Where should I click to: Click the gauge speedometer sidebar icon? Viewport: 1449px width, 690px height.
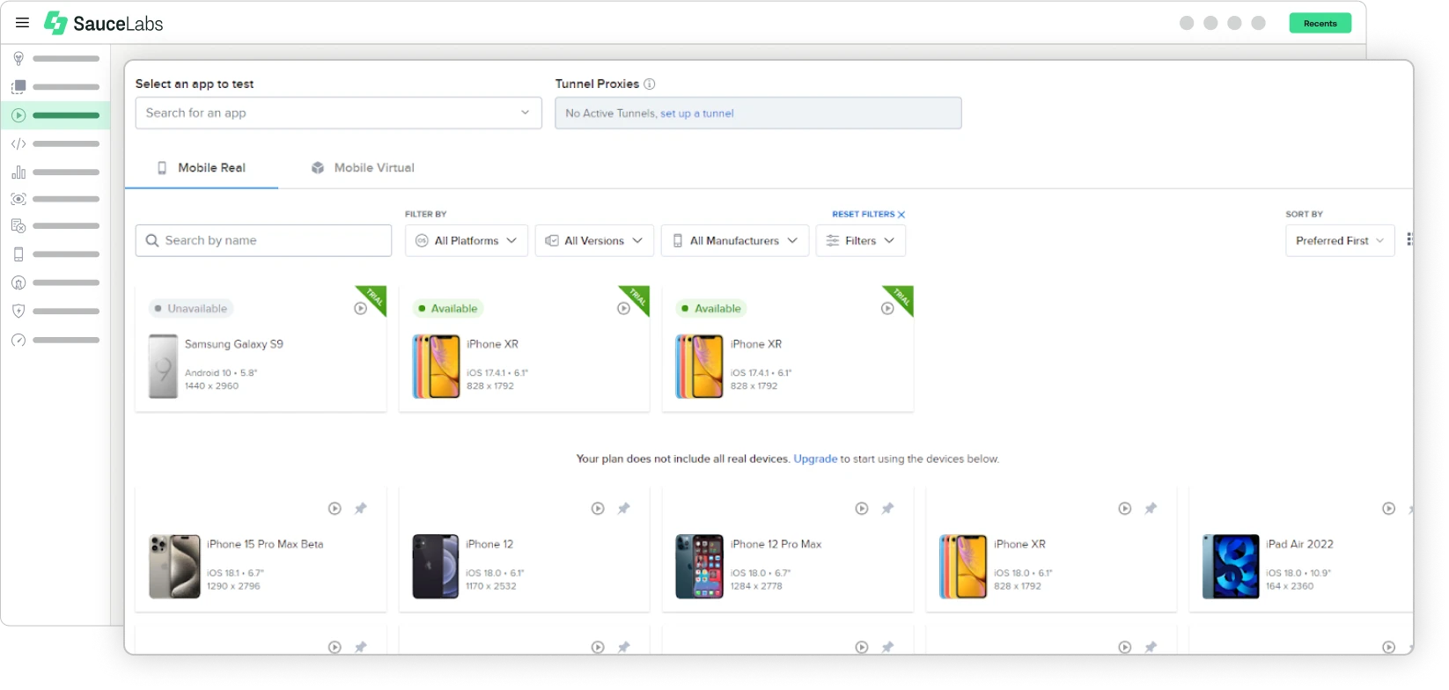tap(18, 340)
